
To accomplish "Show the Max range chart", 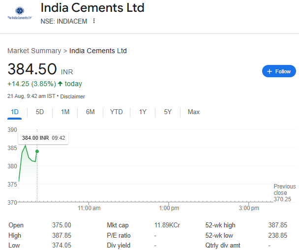I will (x=194, y=112).
